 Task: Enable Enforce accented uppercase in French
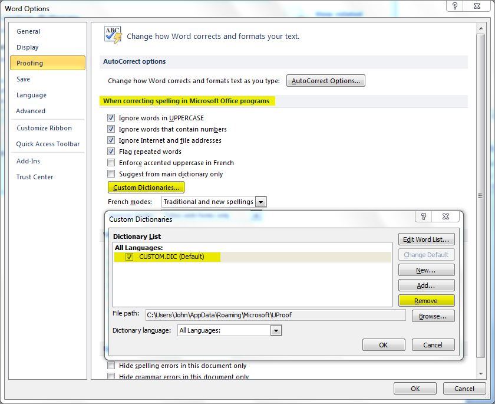(x=111, y=162)
